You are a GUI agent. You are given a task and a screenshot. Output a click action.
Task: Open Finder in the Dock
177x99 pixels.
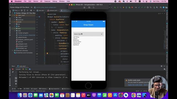click(20, 95)
